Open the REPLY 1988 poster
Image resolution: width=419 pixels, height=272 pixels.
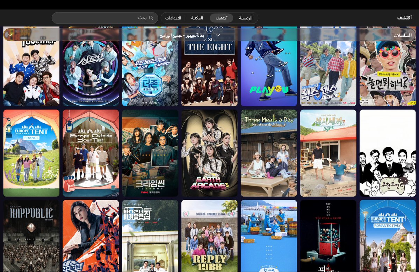(x=210, y=236)
